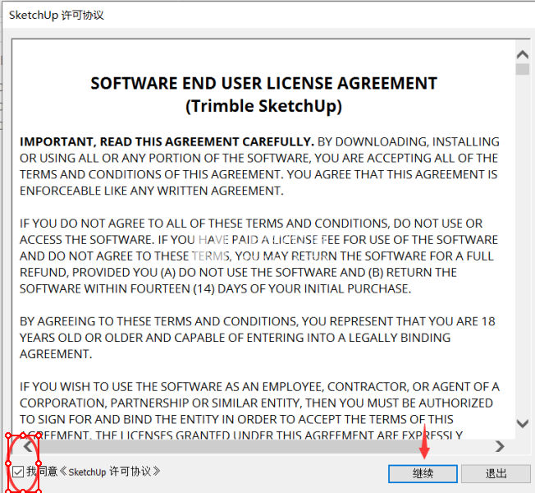Click the window title SketchUp 许可协议

pos(57,16)
